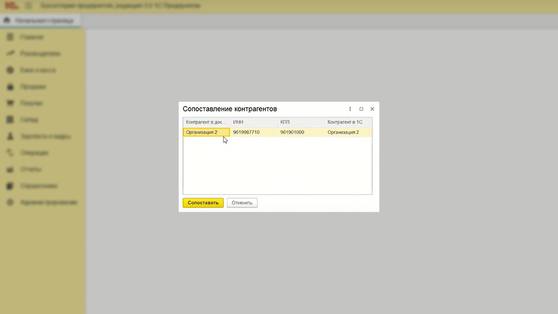This screenshot has width=558, height=314.
Task: Maximize the Сопоставление контрагентов dialog
Action: [x=361, y=109]
